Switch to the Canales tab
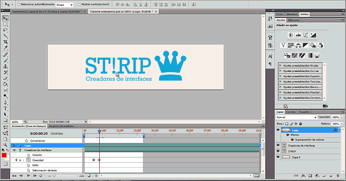 pyautogui.click(x=291, y=112)
